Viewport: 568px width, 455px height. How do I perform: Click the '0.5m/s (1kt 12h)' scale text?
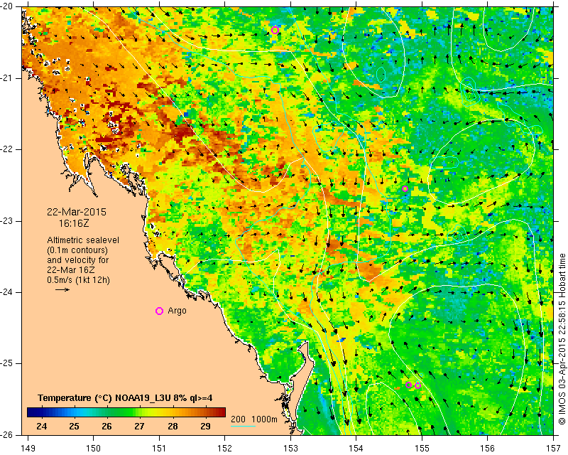79,280
